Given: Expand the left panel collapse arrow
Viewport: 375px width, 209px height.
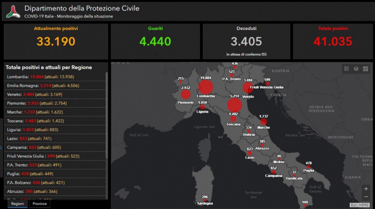Looking at the screenshot, I should 1,147.
